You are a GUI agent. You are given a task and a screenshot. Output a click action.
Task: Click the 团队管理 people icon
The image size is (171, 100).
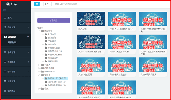coord(5,27)
